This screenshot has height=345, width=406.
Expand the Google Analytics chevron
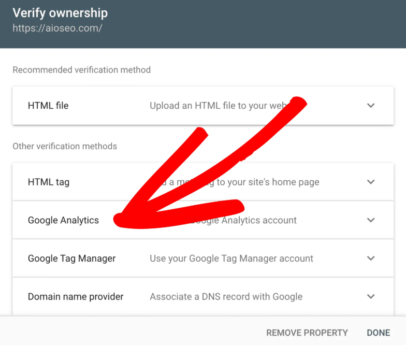(x=371, y=220)
